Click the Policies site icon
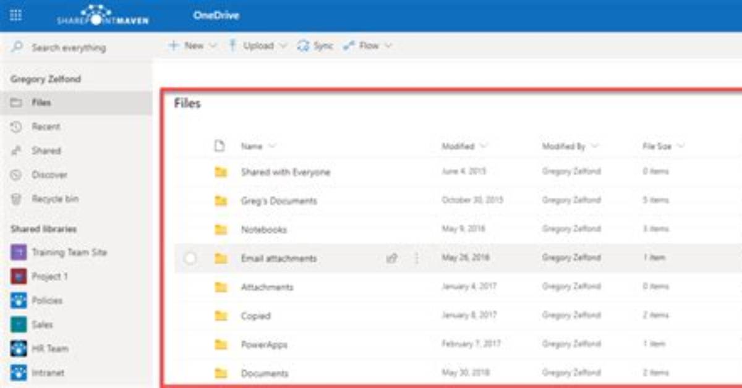The height and width of the screenshot is (388, 742). 19,300
